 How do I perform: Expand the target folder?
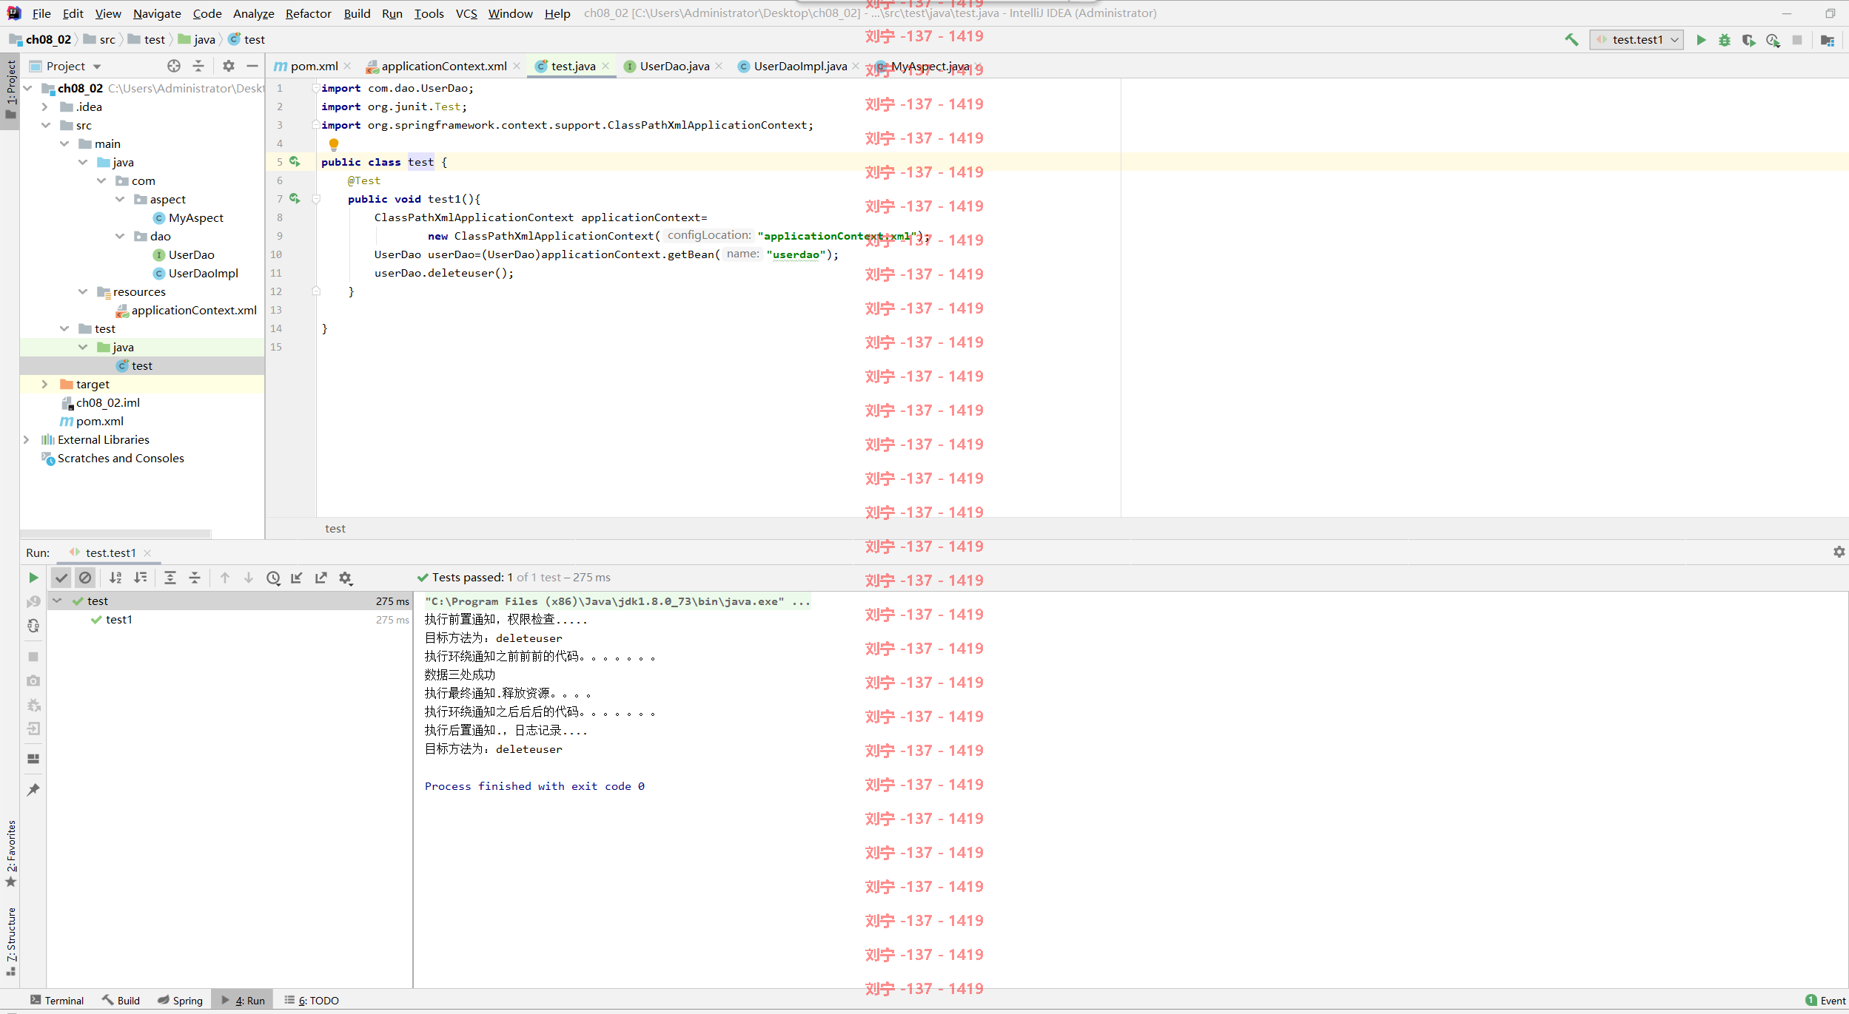[x=45, y=384]
